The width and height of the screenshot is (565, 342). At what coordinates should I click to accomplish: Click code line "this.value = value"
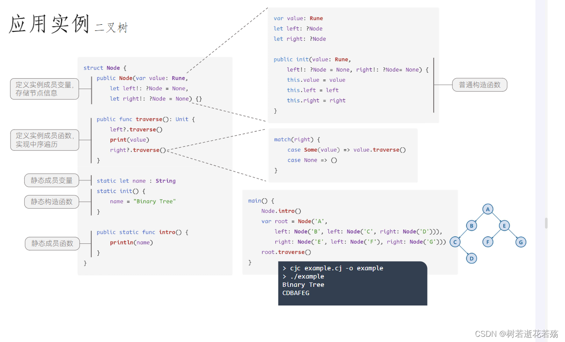316,80
